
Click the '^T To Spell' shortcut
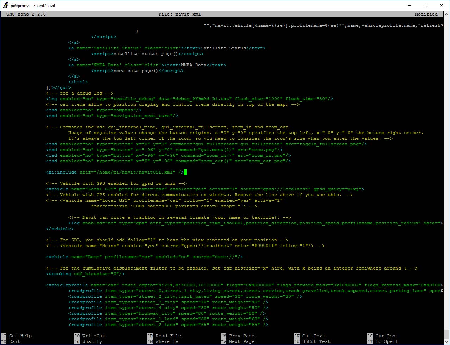click(383, 341)
